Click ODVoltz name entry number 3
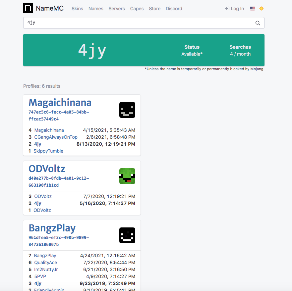 click(x=43, y=196)
